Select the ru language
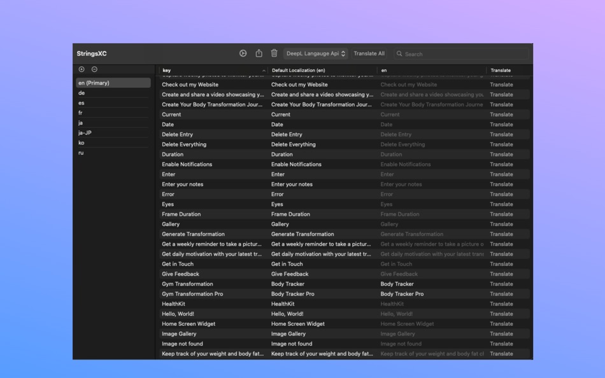This screenshot has height=378, width=605. pos(113,153)
